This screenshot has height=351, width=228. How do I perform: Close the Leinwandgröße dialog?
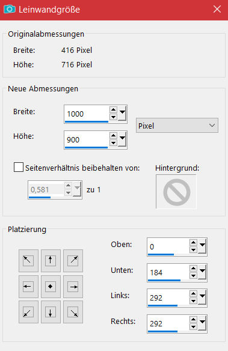pyautogui.click(x=217, y=10)
